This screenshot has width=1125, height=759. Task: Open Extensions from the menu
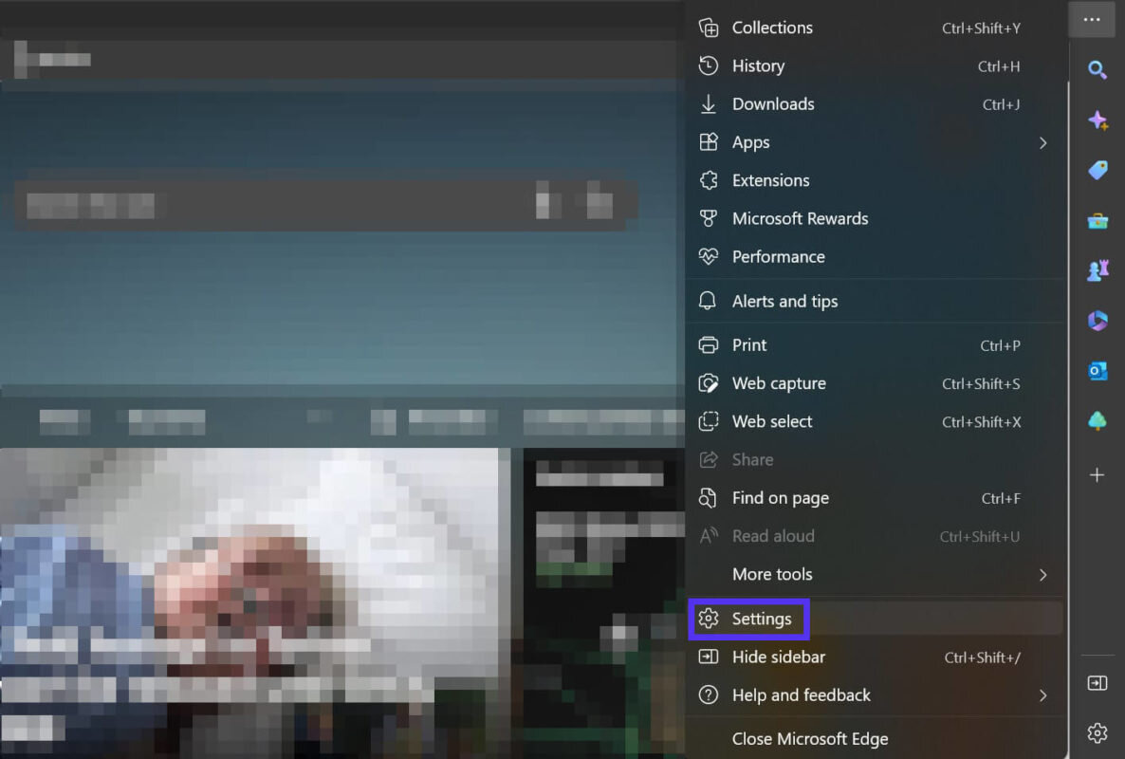tap(874, 180)
